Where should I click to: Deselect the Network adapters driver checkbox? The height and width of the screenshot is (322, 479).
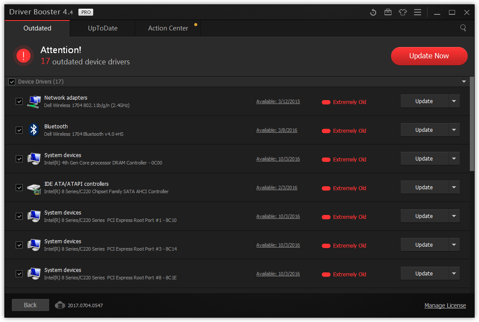click(x=19, y=101)
